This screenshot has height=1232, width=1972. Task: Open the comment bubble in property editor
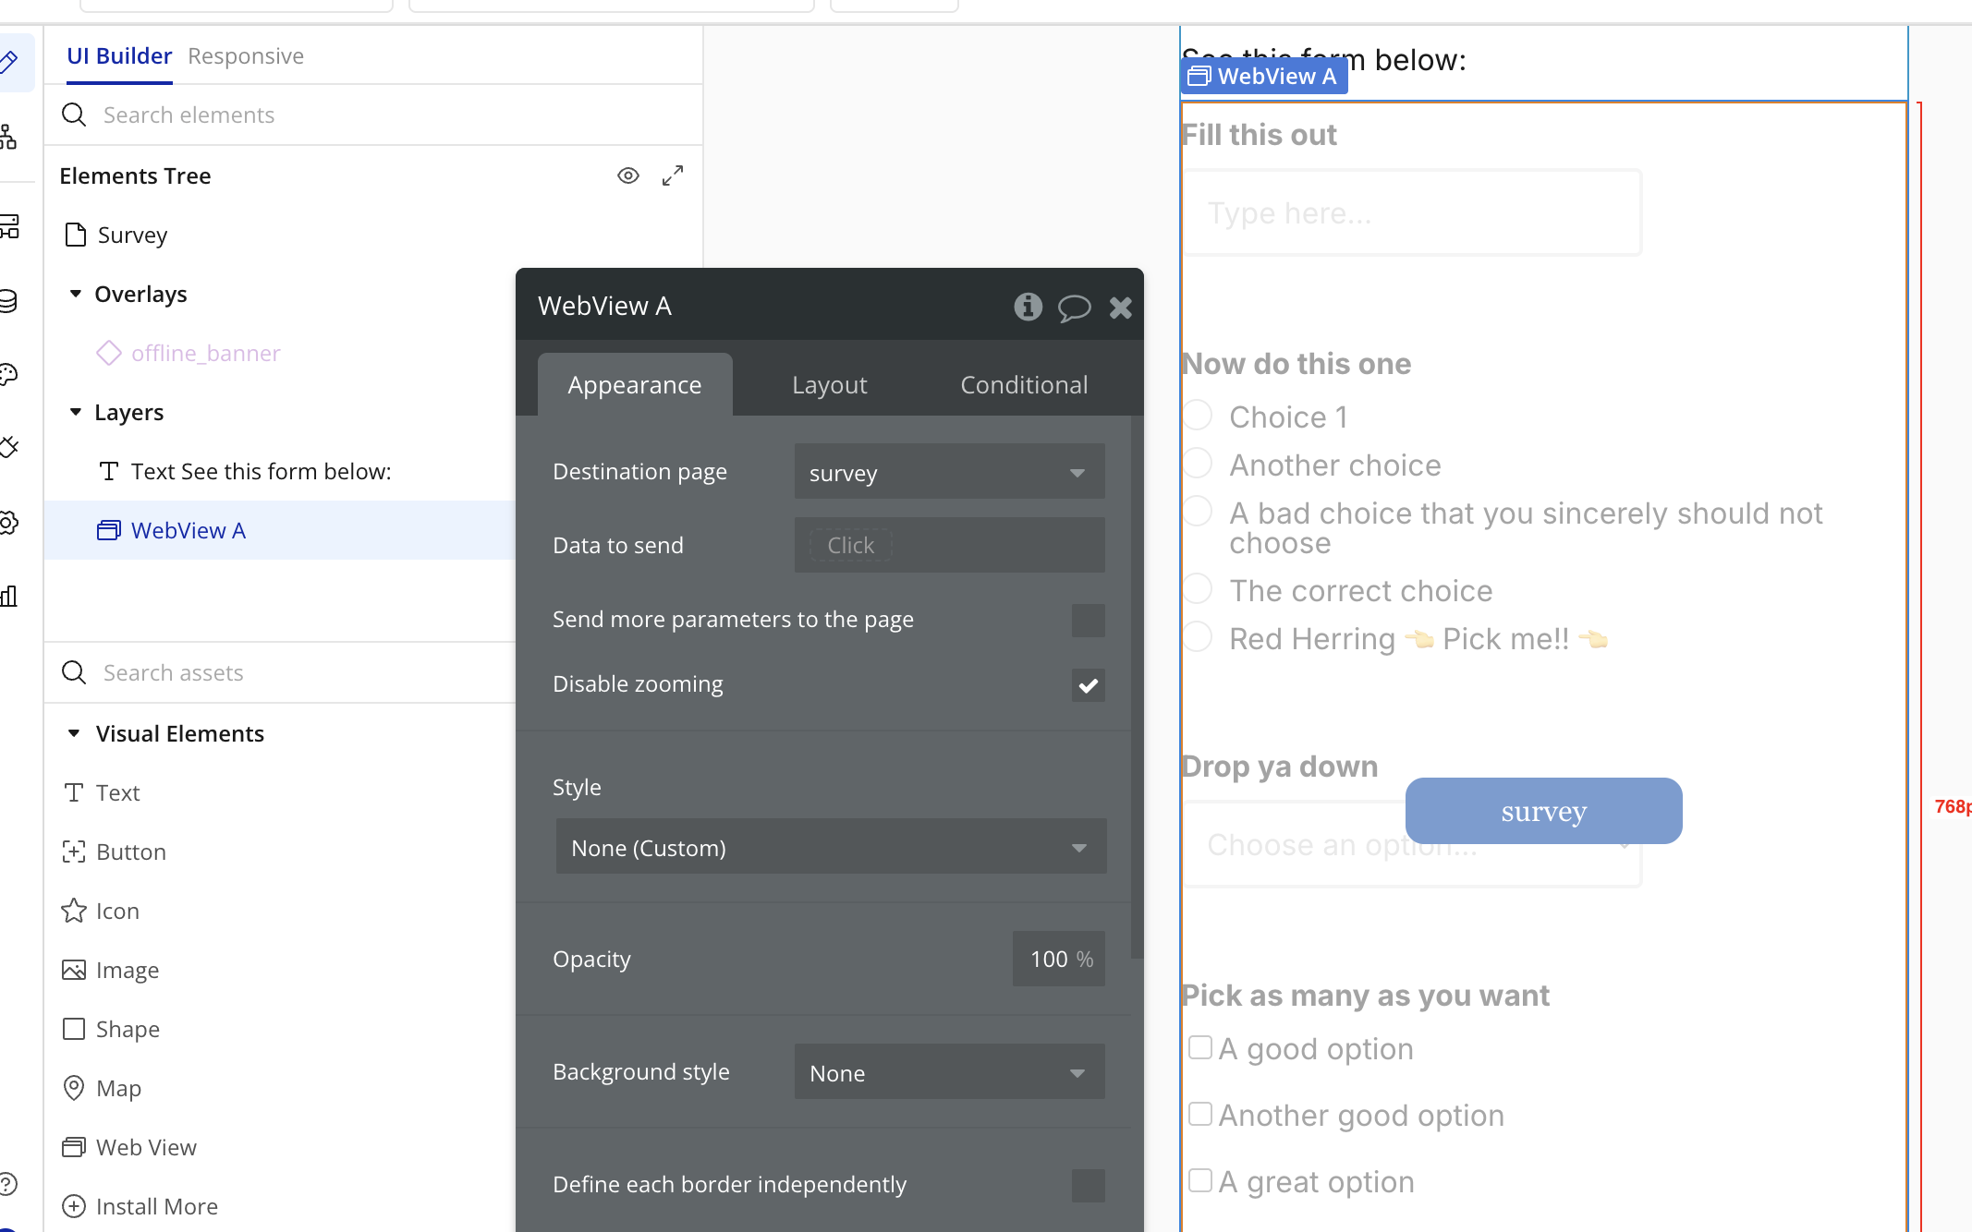[x=1074, y=308]
